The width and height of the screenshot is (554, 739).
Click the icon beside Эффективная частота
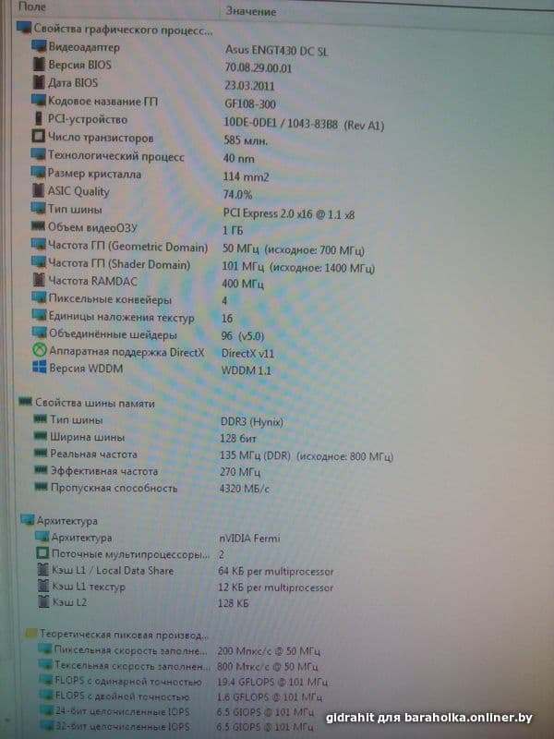point(42,470)
